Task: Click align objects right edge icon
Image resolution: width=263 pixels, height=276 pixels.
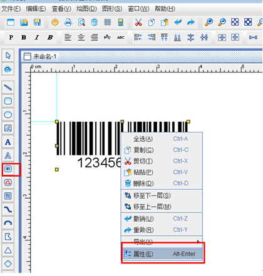Action: (x=152, y=37)
